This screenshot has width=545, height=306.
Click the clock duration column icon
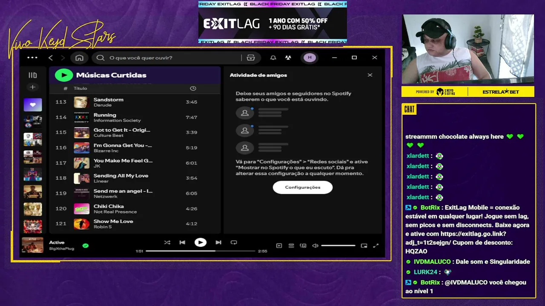click(193, 88)
